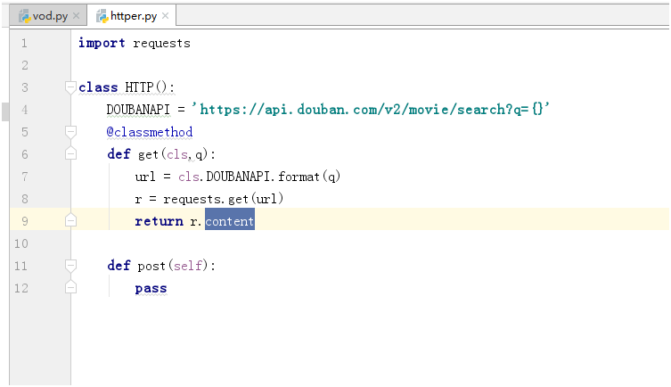Select the httper.py tab
The image size is (671, 387).
point(133,16)
